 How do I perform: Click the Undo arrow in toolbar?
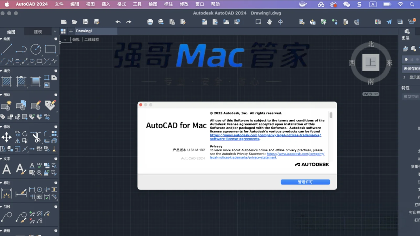(x=118, y=22)
